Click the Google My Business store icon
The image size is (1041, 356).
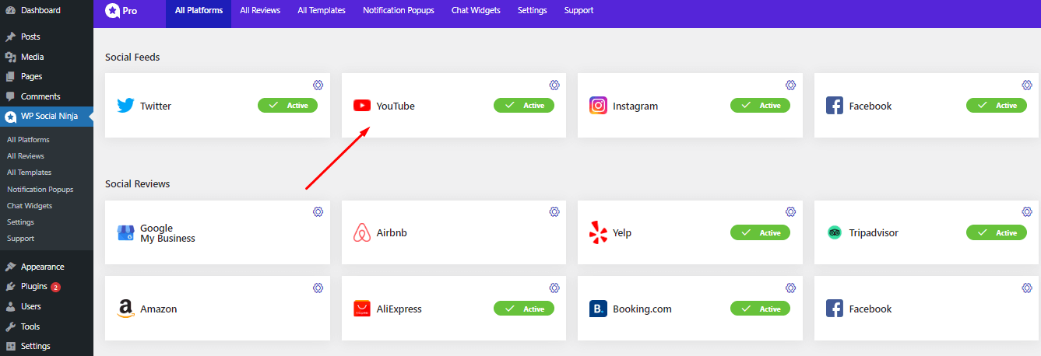[x=125, y=232]
